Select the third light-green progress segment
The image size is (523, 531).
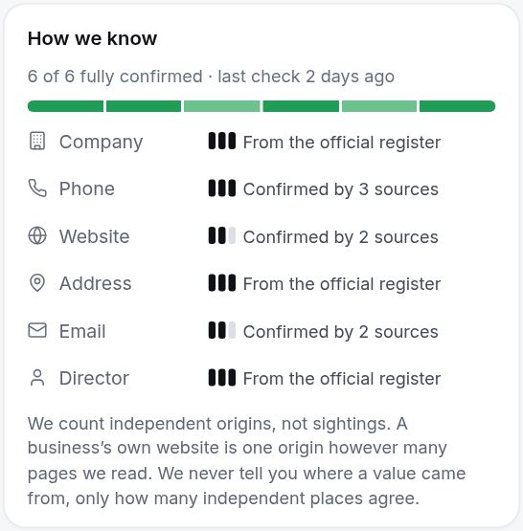(222, 106)
